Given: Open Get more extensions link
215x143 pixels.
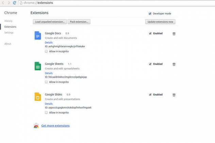Looking at the screenshot, I should point(55,126).
